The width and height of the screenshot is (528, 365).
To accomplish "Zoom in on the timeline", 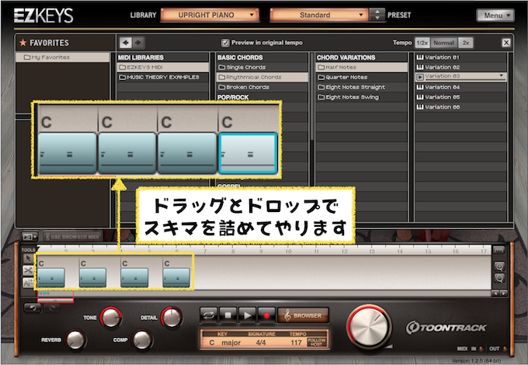I will (499, 266).
